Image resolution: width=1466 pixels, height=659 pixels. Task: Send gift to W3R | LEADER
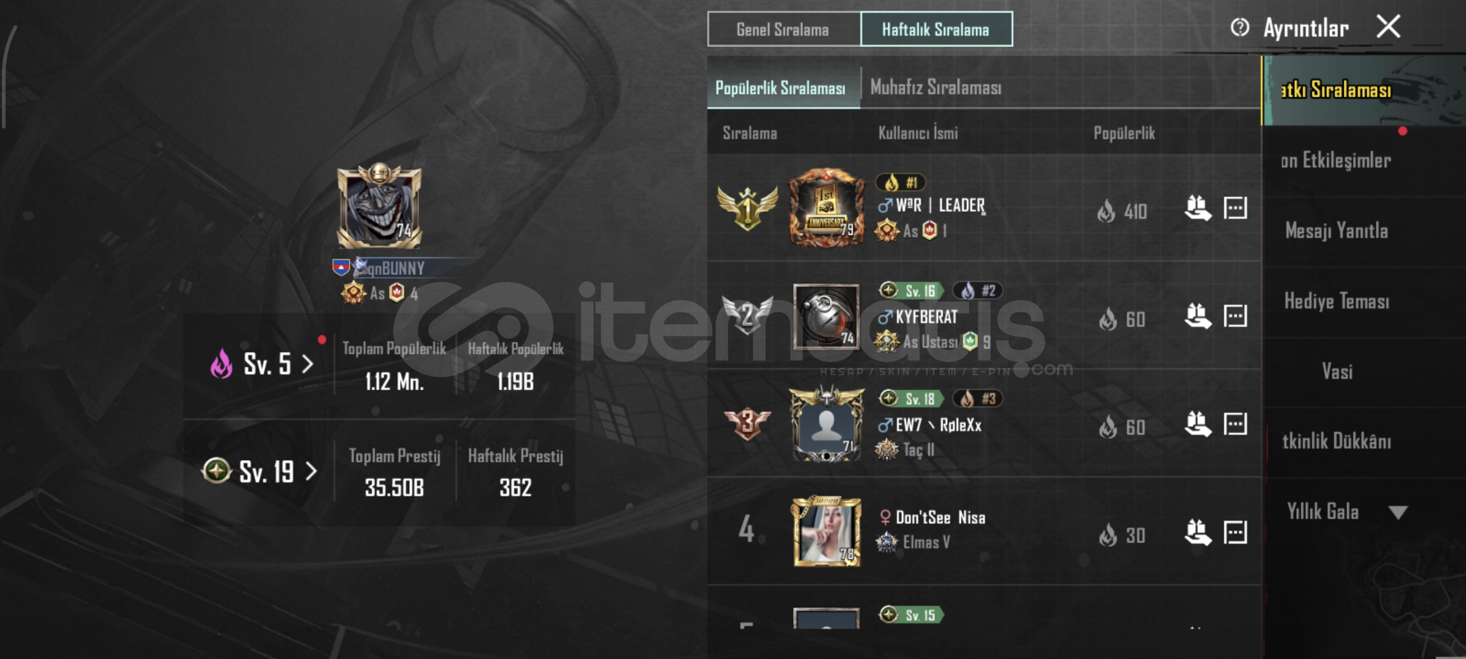click(x=1197, y=209)
